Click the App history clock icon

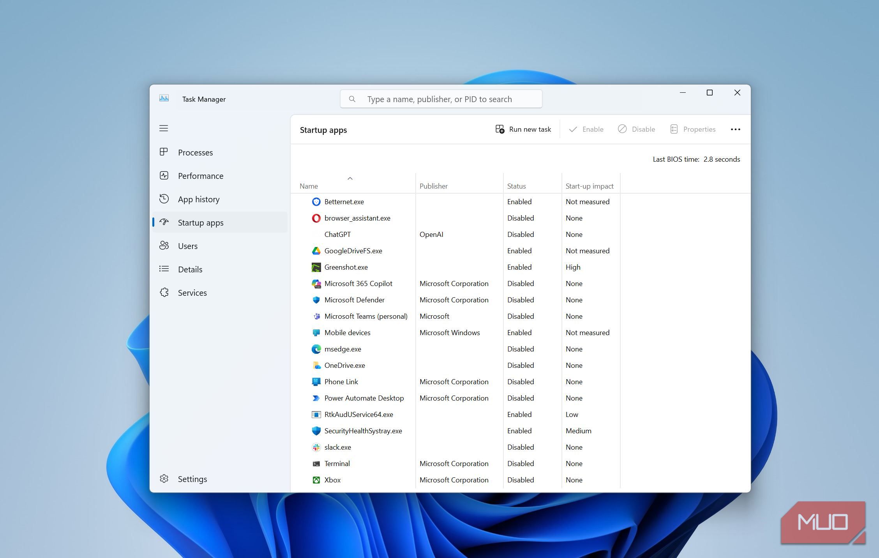click(x=164, y=199)
